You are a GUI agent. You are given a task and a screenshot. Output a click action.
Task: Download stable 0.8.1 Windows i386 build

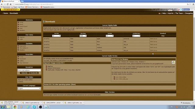(x=121, y=77)
